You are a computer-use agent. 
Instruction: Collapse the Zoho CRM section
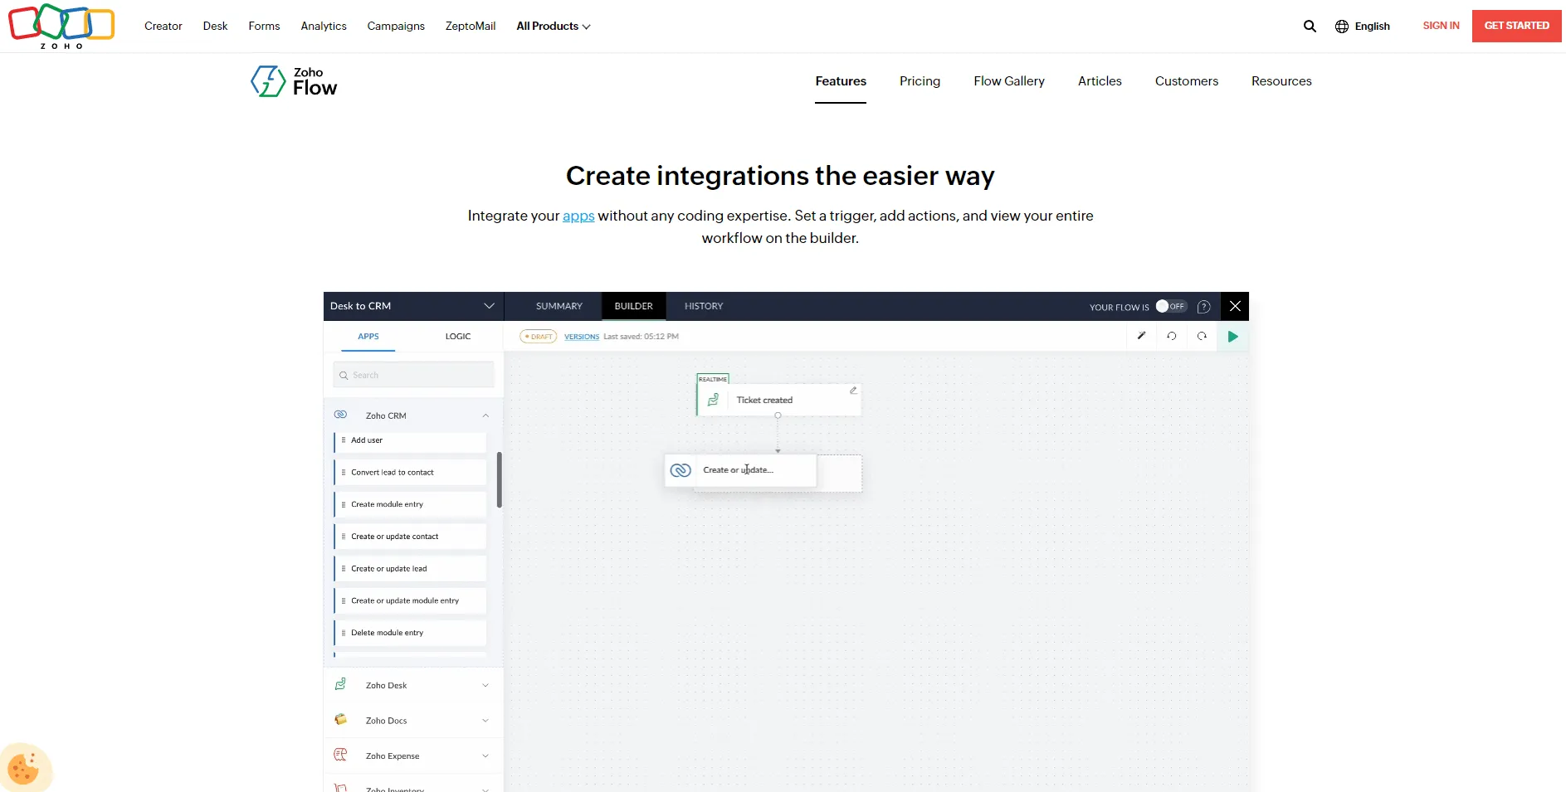485,415
